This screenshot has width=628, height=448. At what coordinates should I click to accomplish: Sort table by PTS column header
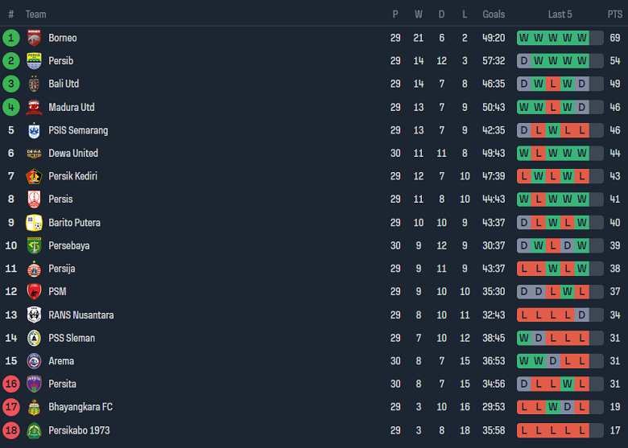coord(614,14)
